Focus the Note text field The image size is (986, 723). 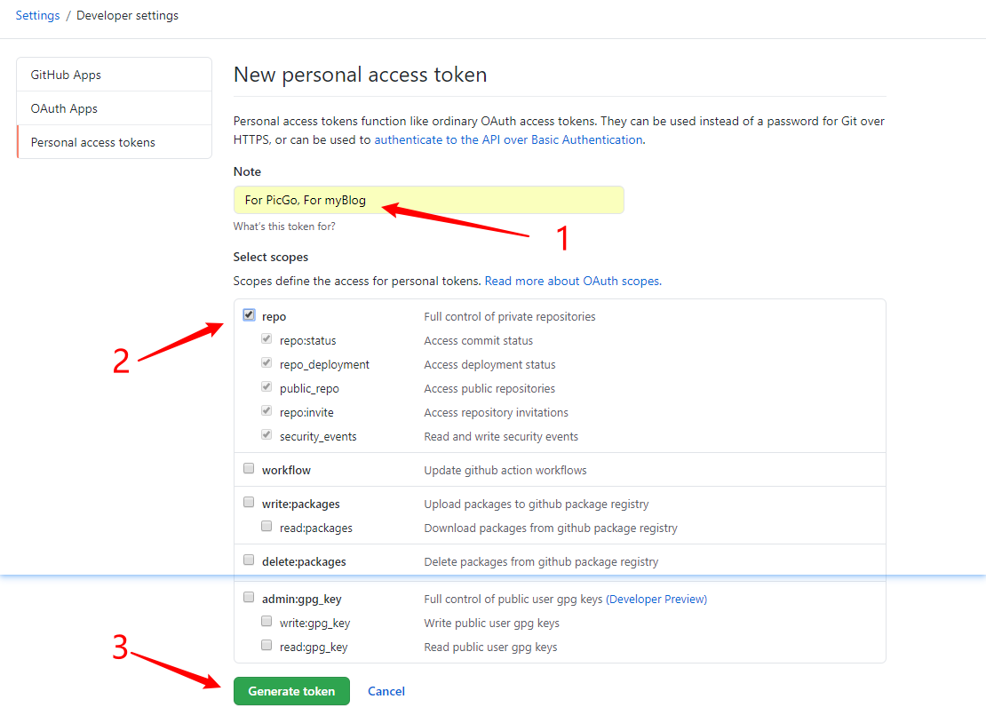(x=428, y=200)
